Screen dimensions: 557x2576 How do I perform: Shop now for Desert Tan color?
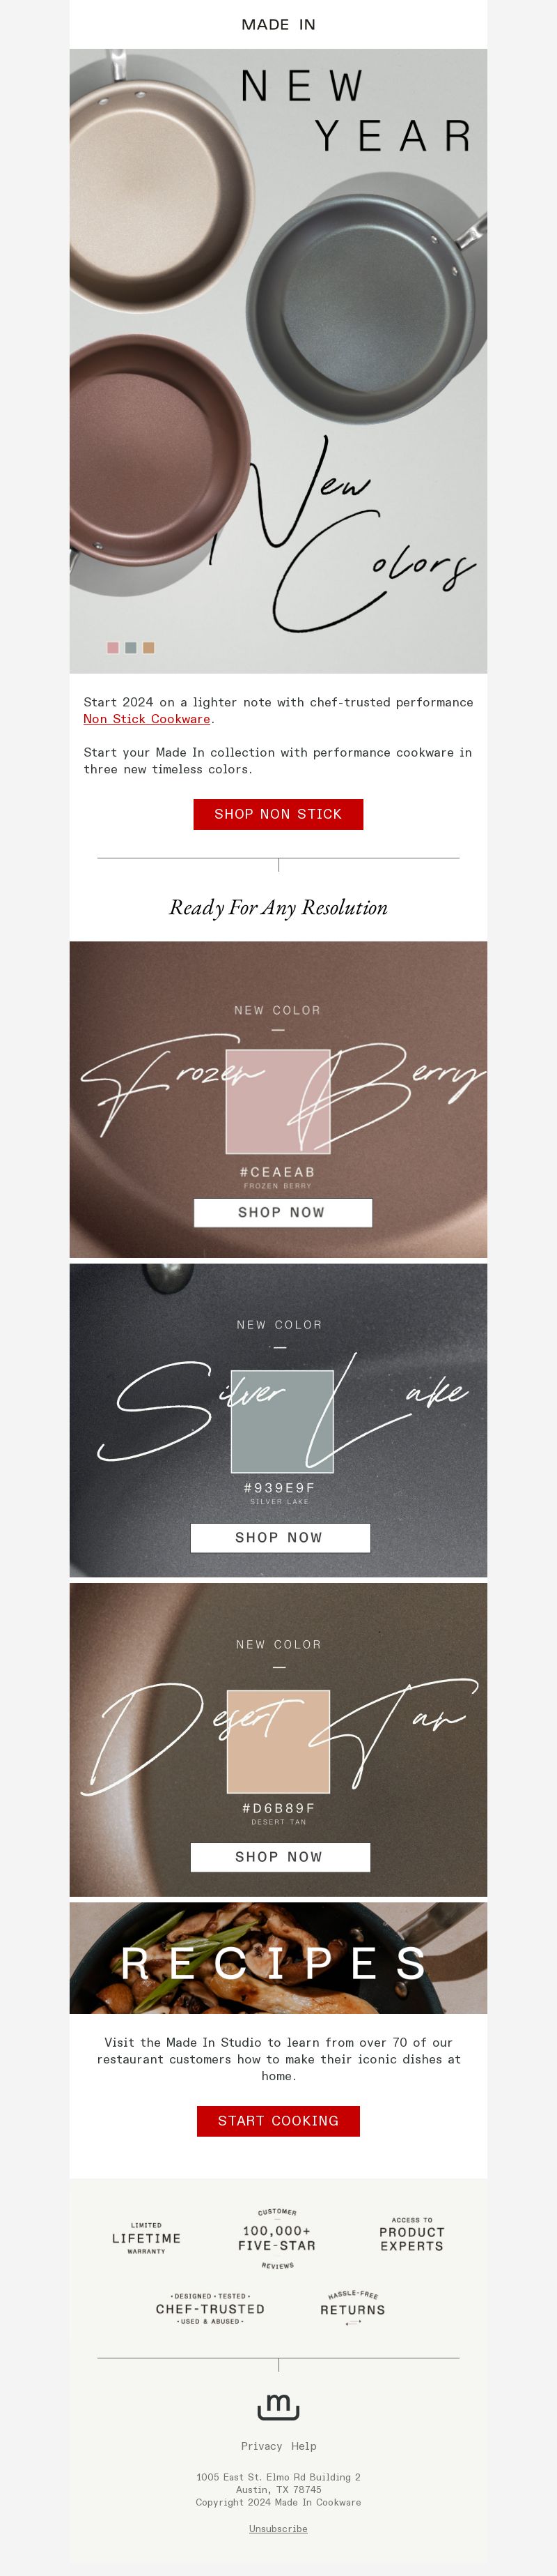coord(281,1857)
